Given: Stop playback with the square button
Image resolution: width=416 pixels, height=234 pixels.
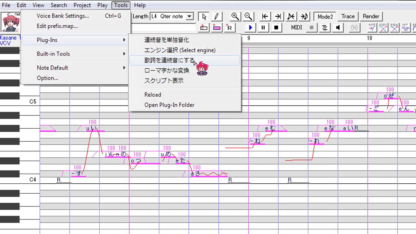Looking at the screenshot, I should point(276,27).
